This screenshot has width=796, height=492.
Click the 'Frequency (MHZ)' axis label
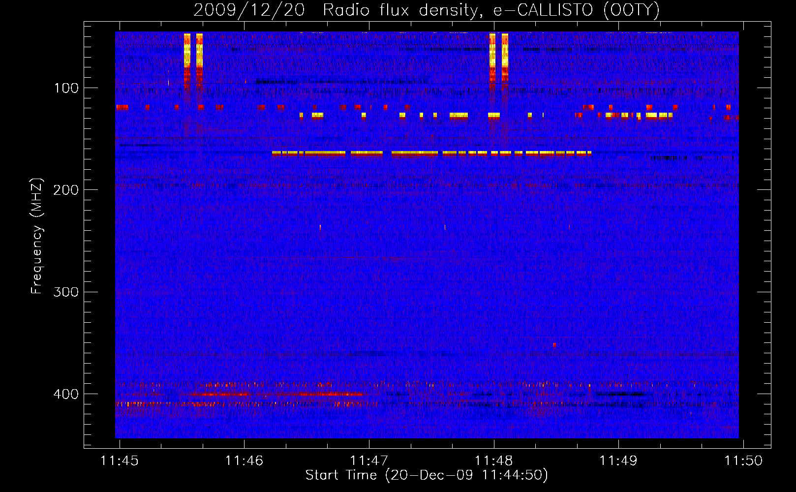[37, 236]
